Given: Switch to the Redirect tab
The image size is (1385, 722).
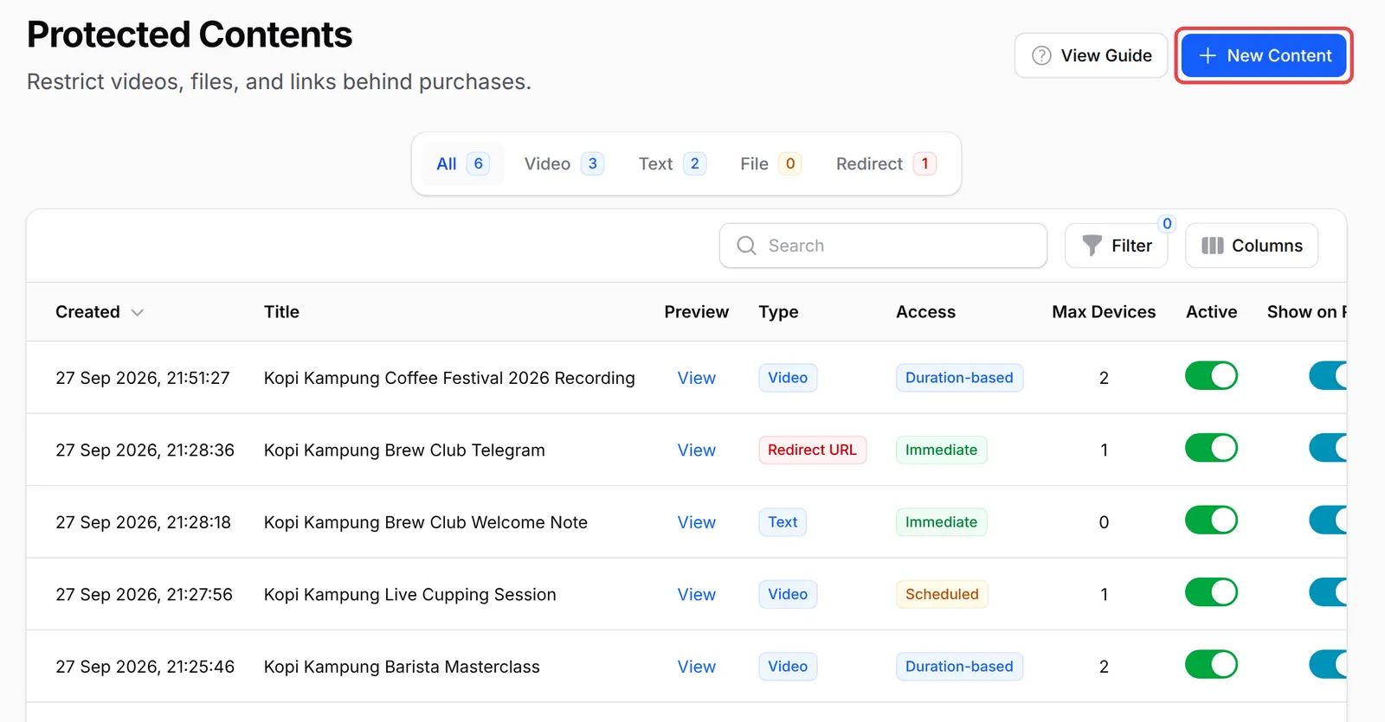Looking at the screenshot, I should [886, 163].
